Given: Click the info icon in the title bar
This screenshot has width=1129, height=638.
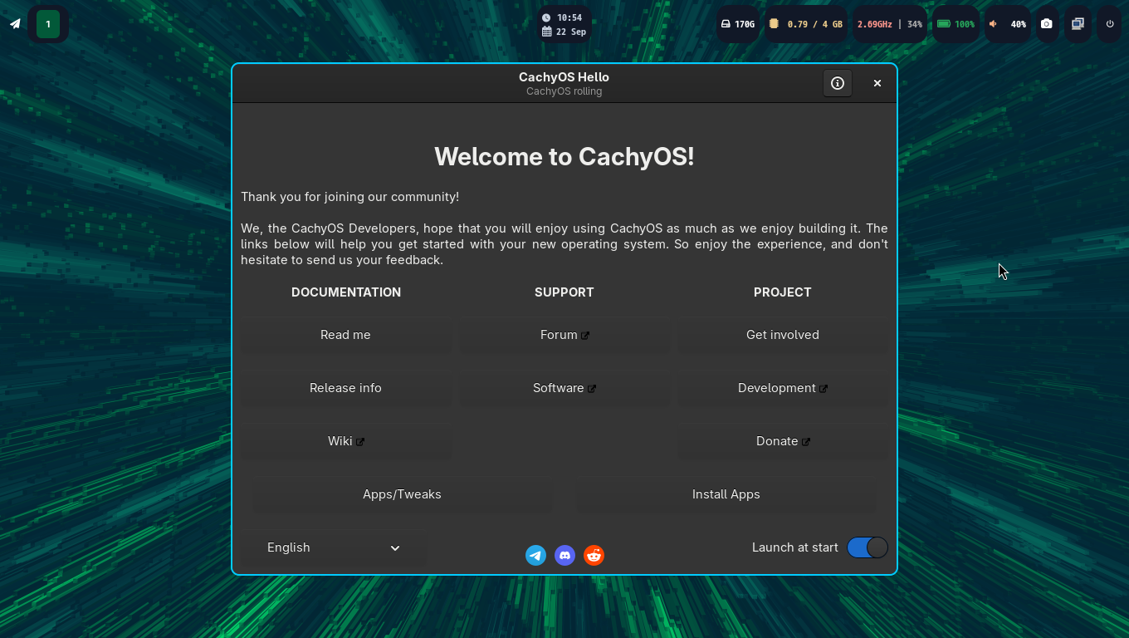Looking at the screenshot, I should click(x=837, y=83).
